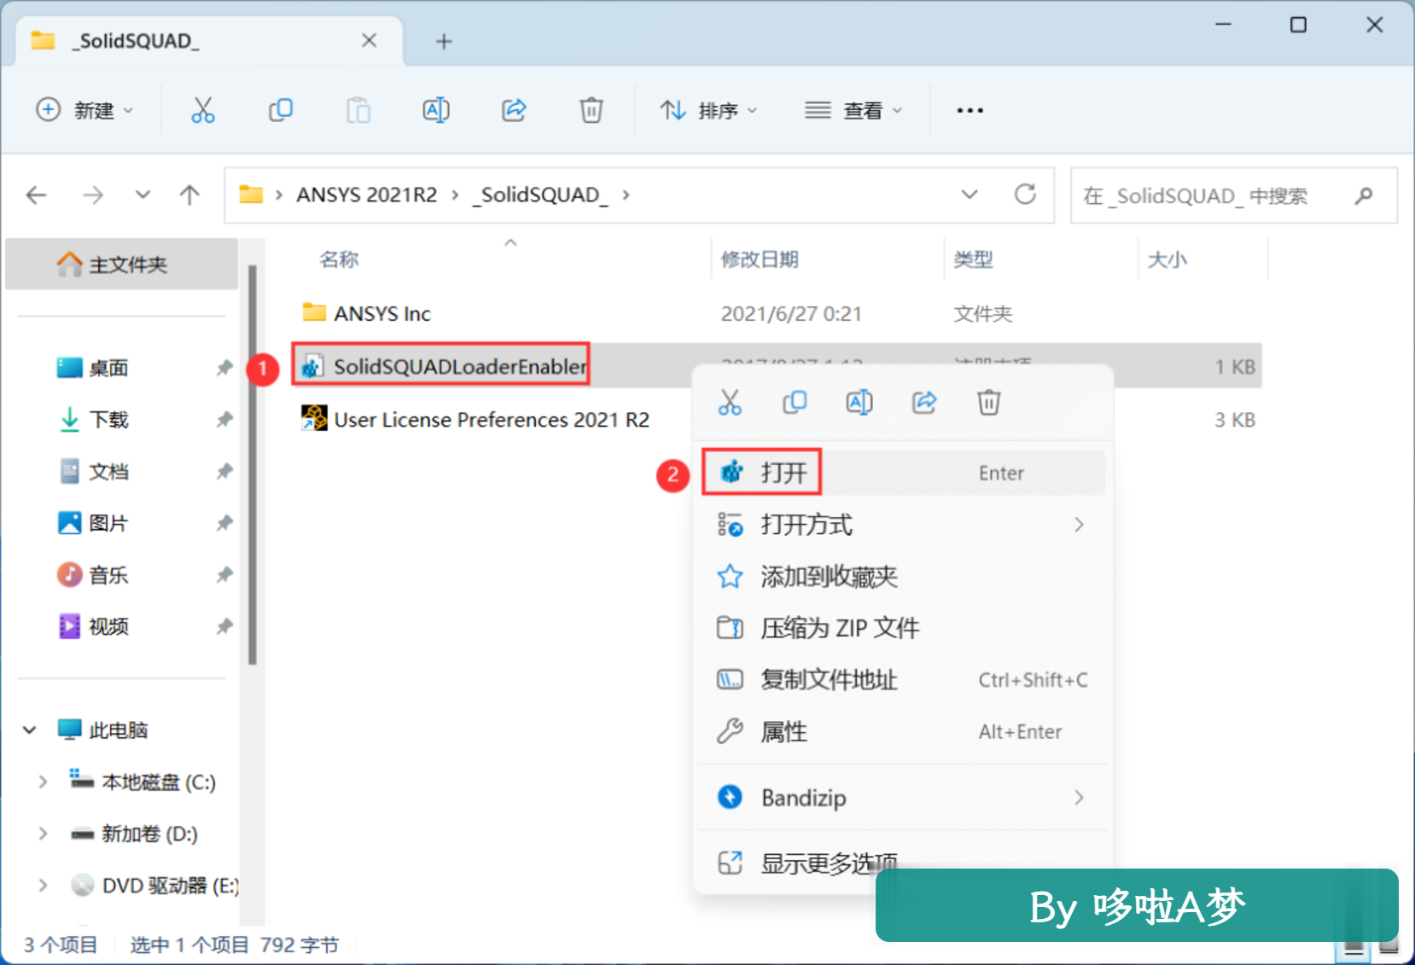Go back with the left arrow button
1415x965 pixels.
click(x=36, y=195)
